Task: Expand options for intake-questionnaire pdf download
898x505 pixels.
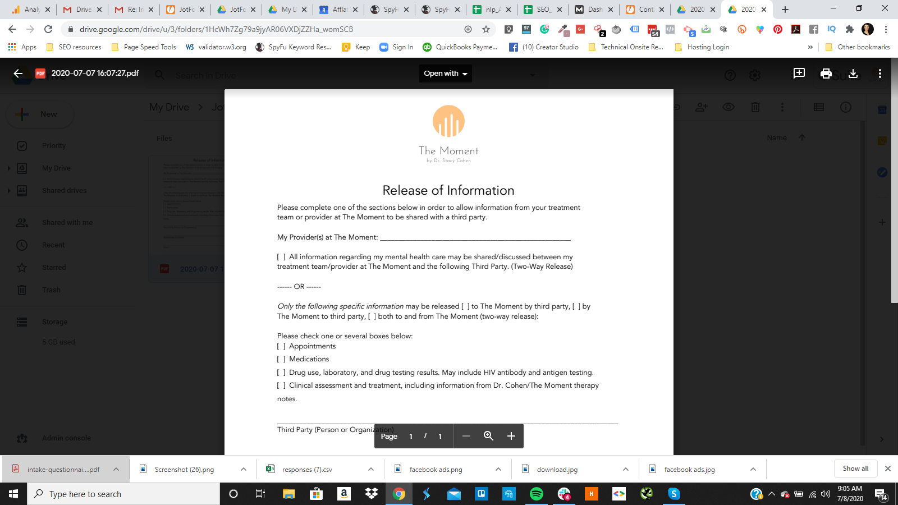Action: [116, 469]
